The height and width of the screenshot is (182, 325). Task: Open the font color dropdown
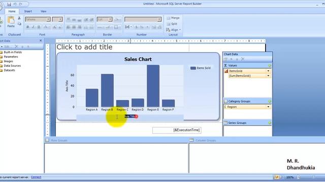(x=47, y=27)
